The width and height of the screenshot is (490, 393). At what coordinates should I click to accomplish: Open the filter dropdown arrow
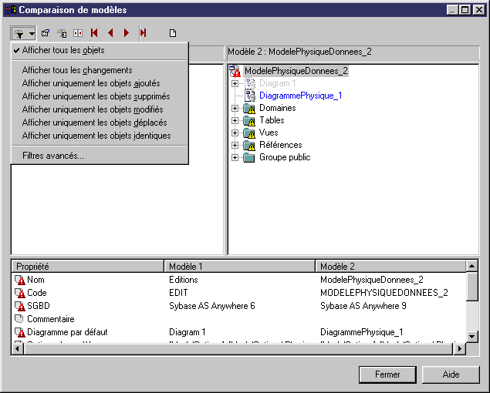32,33
